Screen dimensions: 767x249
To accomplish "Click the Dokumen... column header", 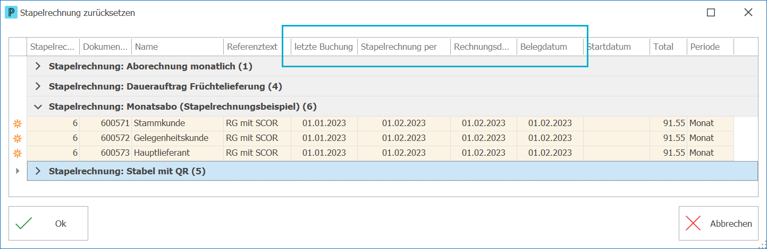I will point(105,47).
